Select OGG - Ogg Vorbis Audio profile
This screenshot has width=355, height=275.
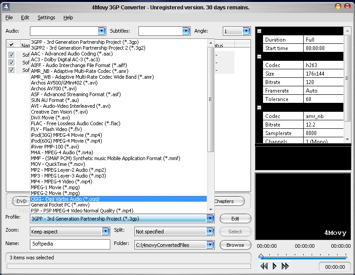[x=118, y=199]
